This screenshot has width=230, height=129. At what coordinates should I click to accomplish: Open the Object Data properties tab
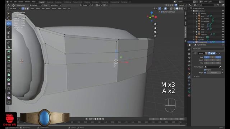(x=189, y=92)
